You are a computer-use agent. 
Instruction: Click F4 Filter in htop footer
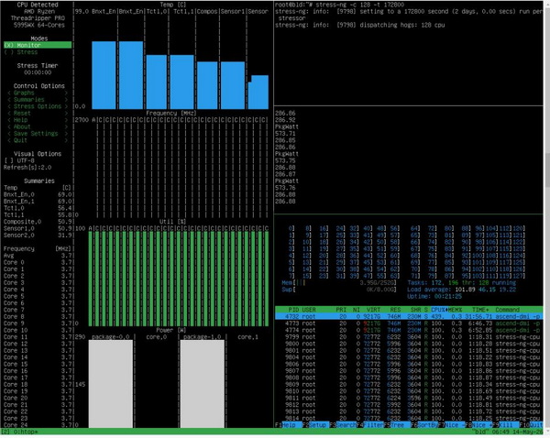pos(369,424)
